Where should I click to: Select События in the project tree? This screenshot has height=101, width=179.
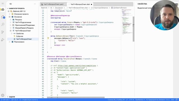tap(20, 36)
